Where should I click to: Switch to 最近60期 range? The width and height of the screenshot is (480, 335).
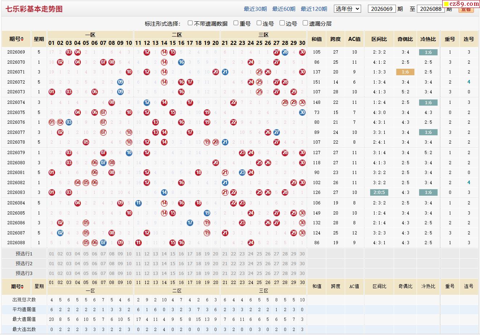click(284, 9)
